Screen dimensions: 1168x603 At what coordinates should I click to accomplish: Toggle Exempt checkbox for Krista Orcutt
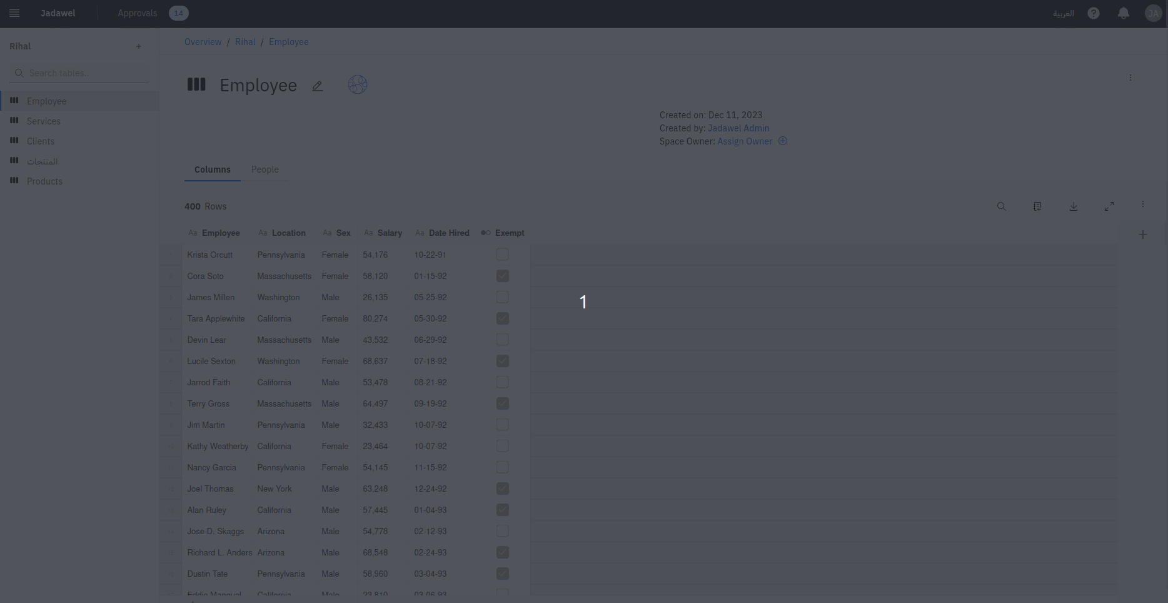click(x=502, y=255)
